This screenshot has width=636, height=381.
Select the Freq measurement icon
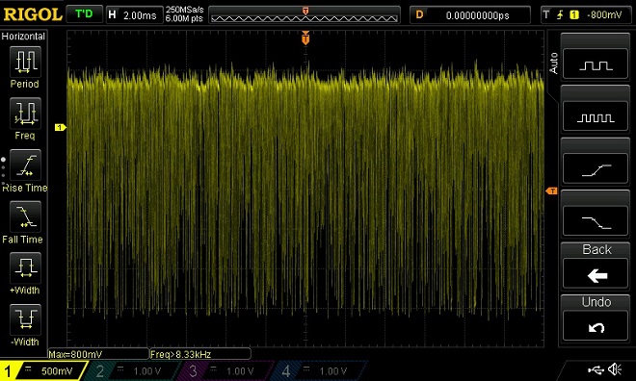click(x=25, y=113)
